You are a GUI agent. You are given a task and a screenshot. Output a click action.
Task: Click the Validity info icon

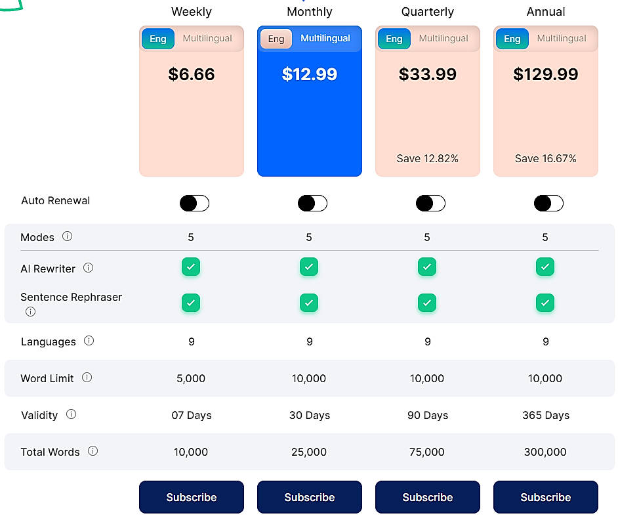[x=70, y=414]
